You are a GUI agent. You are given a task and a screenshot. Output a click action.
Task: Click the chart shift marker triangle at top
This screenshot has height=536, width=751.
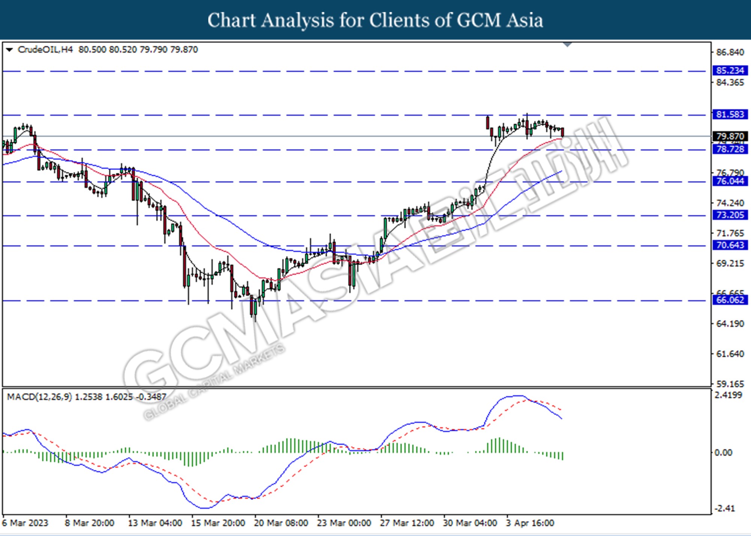[x=567, y=45]
